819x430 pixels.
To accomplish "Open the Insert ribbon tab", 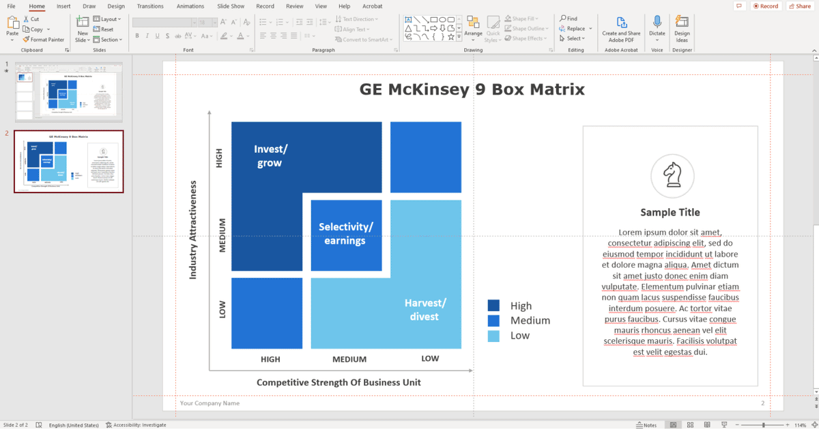I will pos(63,6).
